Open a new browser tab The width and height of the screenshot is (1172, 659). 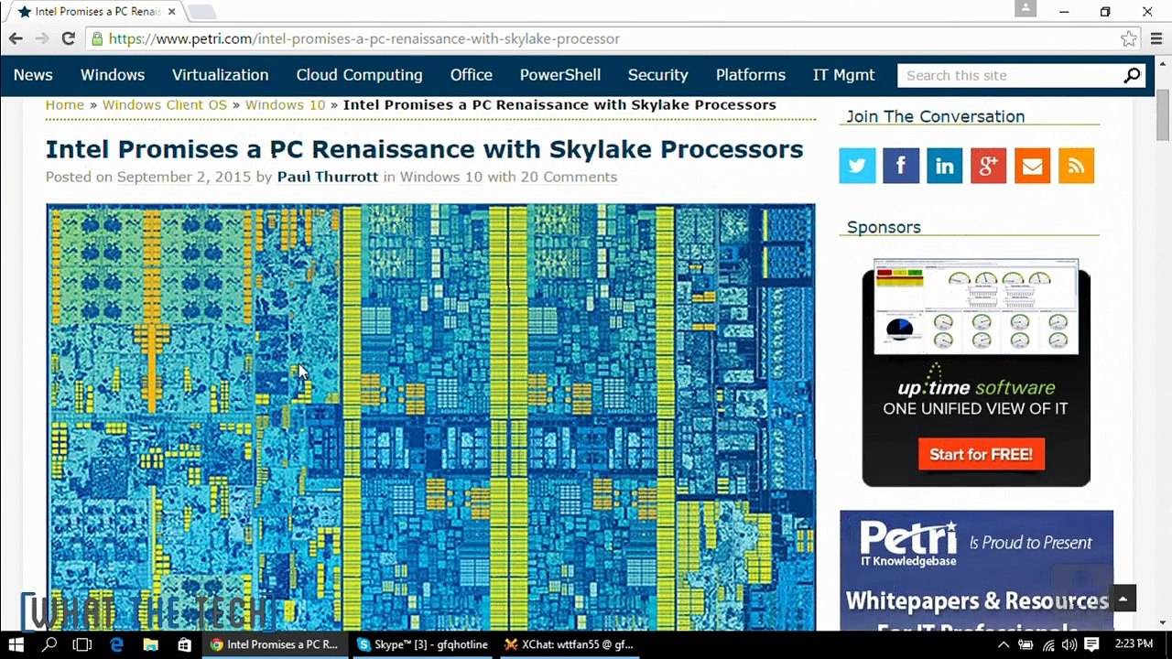point(201,12)
